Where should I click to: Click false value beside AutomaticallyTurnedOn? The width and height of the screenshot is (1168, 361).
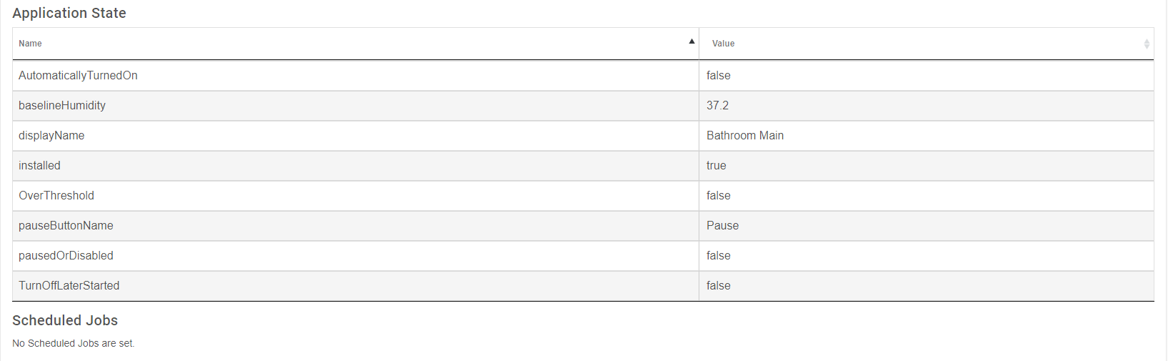[718, 76]
